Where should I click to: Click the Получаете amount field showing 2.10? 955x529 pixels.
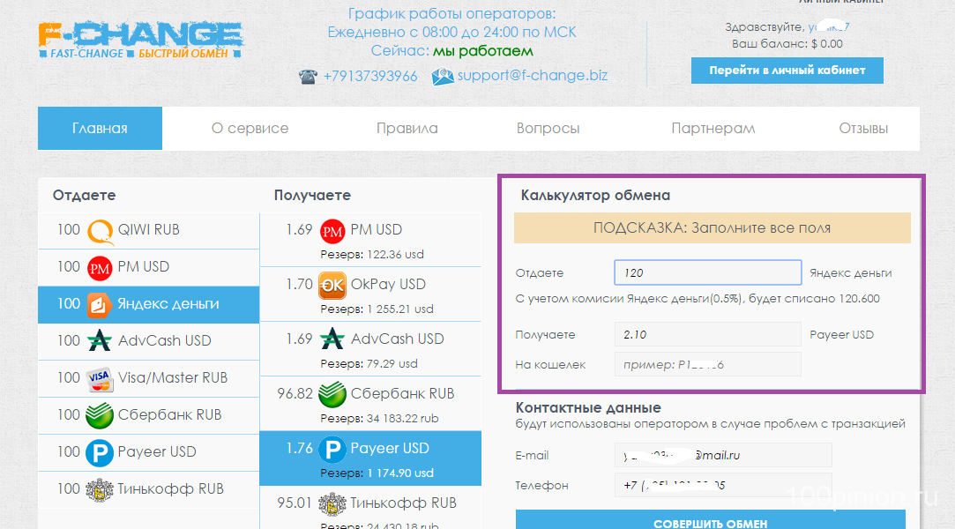coord(708,334)
